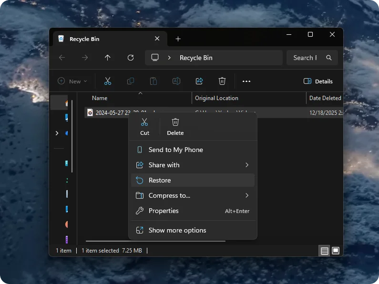Viewport: 379px width, 284px height.
Task: Click the Send to My Phone phone icon
Action: tap(140, 150)
